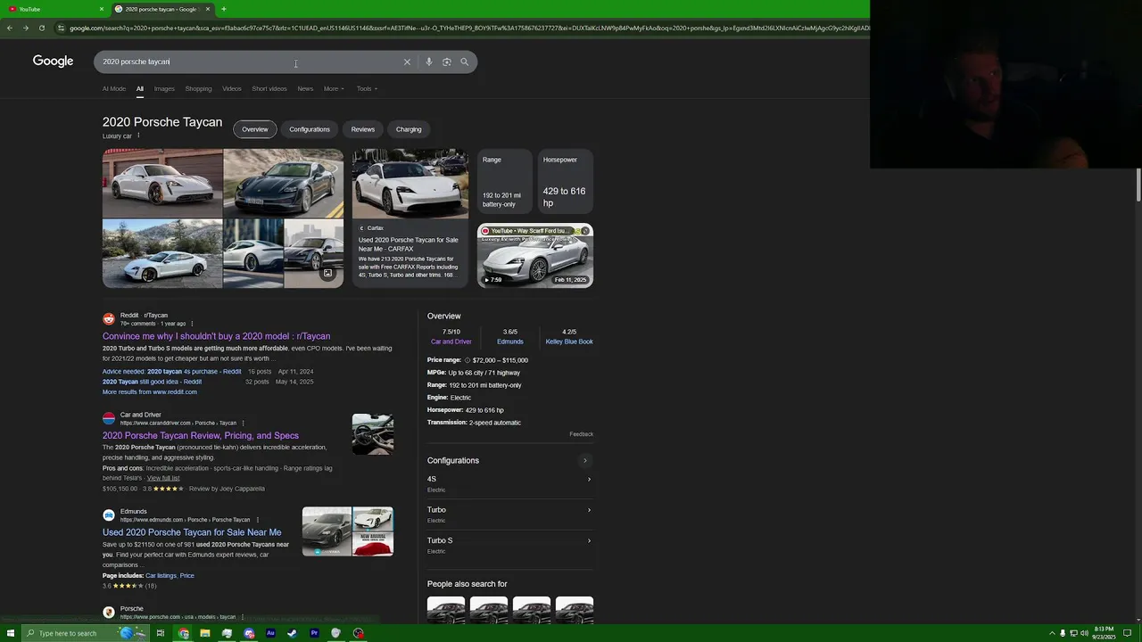Go back with the browser back arrow
The image size is (1142, 642).
click(10, 28)
